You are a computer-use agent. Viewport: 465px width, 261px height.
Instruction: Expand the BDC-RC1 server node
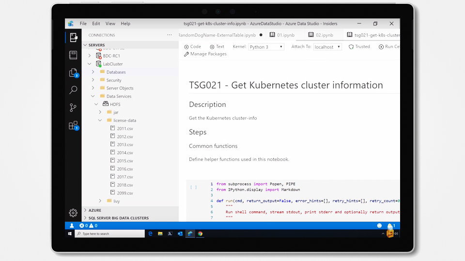coord(90,56)
